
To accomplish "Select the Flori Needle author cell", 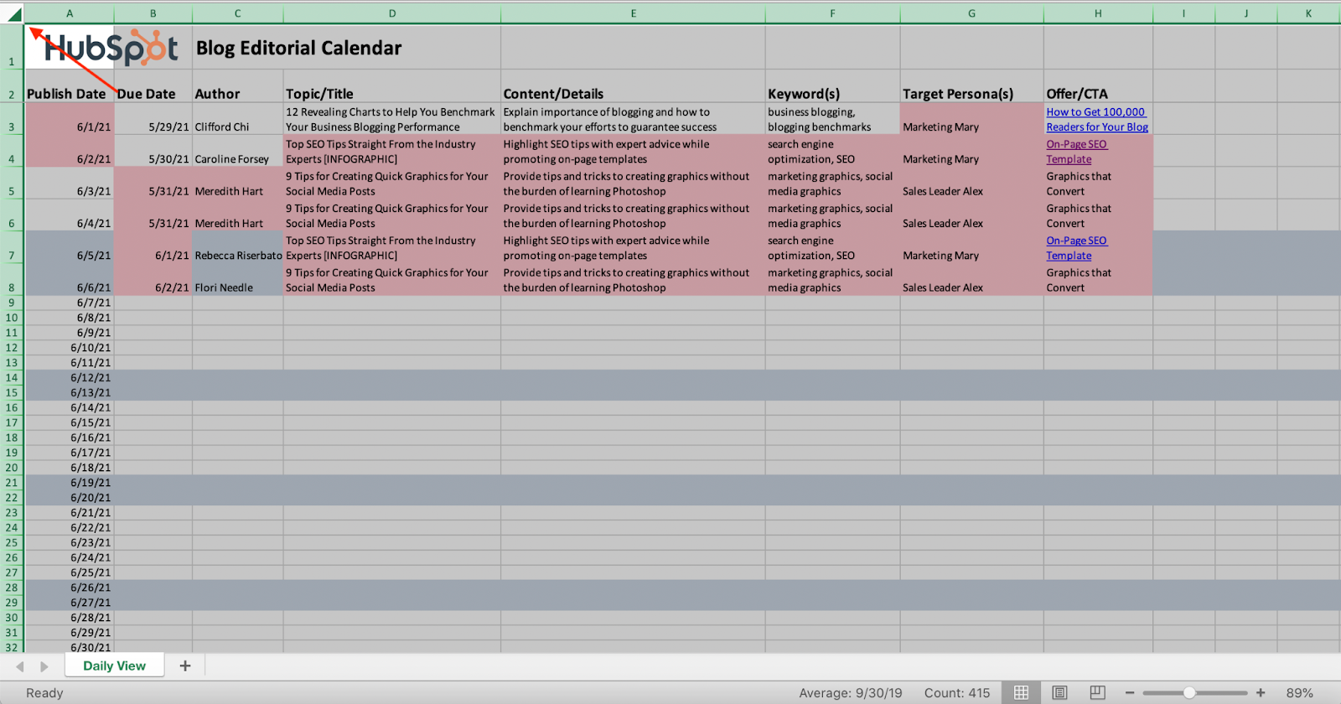I will (x=238, y=279).
